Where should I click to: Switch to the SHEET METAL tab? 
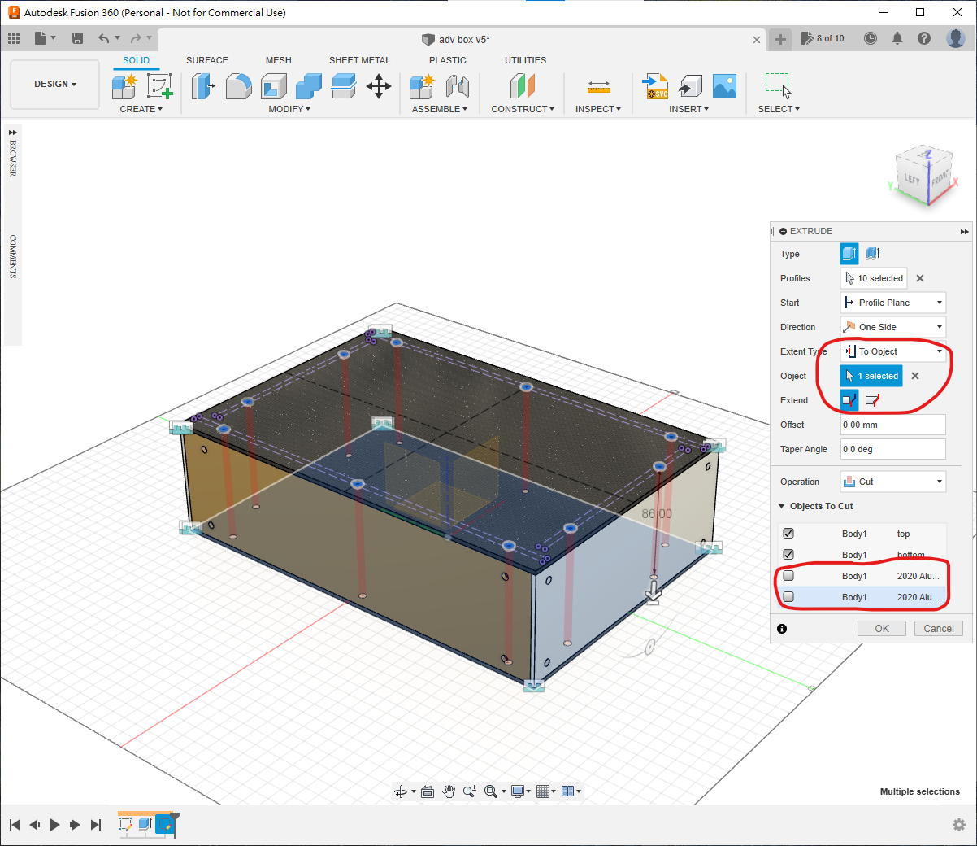[x=359, y=60]
